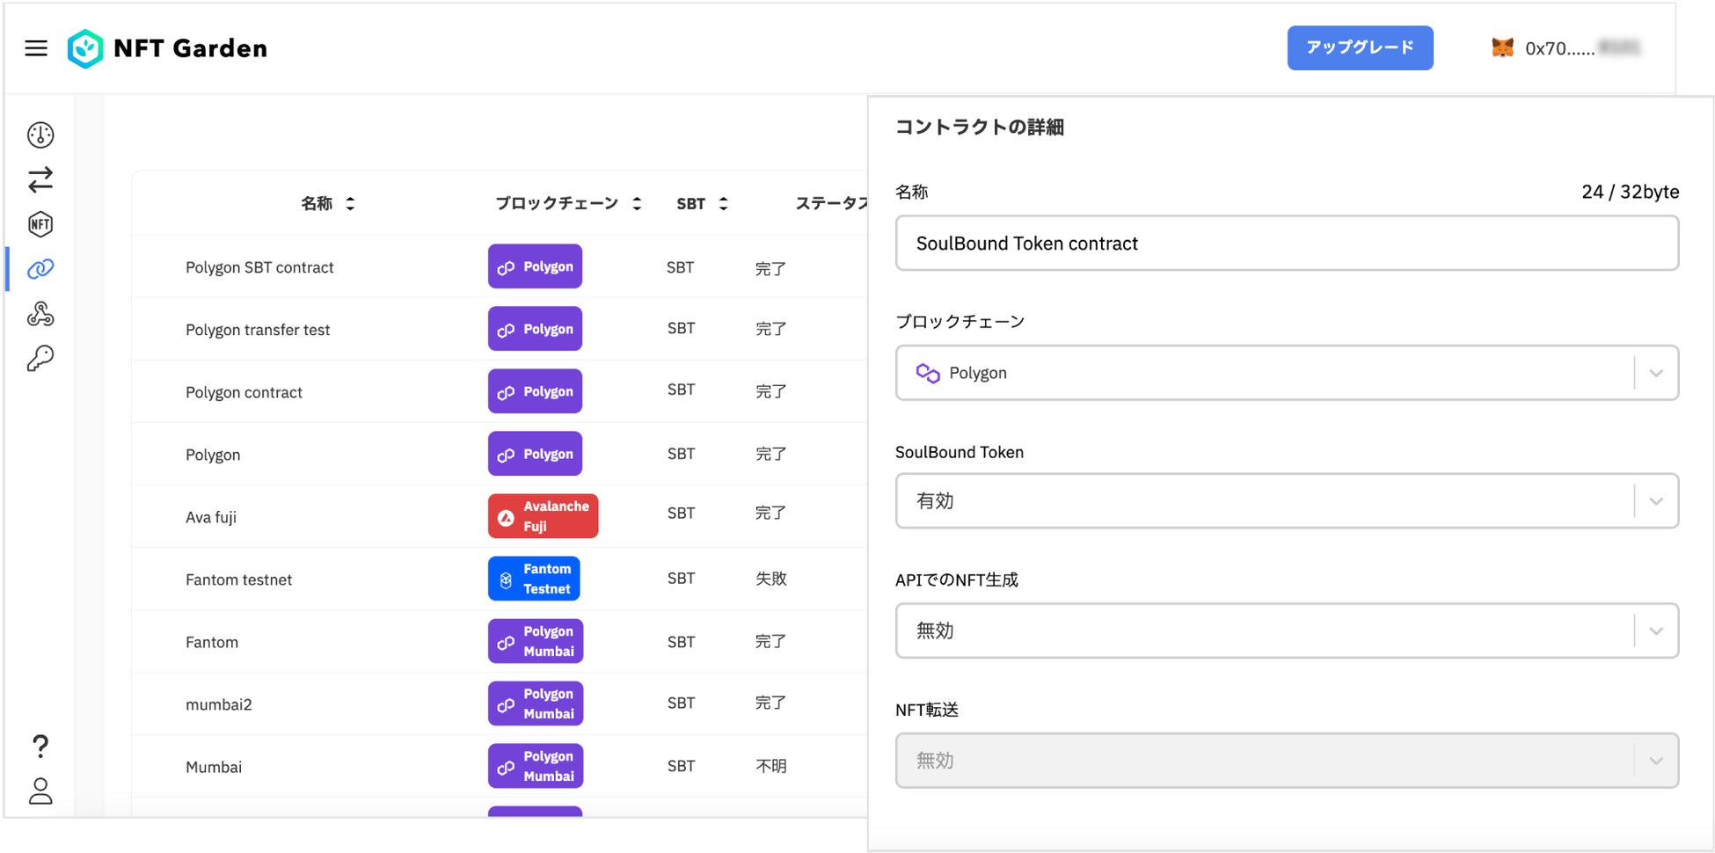Viewport: 1715px width, 853px height.
Task: Open the user account icon
Action: 40,791
